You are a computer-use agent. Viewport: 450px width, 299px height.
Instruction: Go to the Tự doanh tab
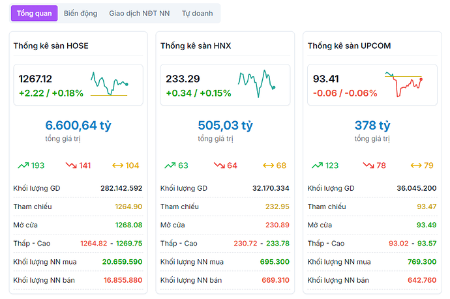click(x=196, y=13)
